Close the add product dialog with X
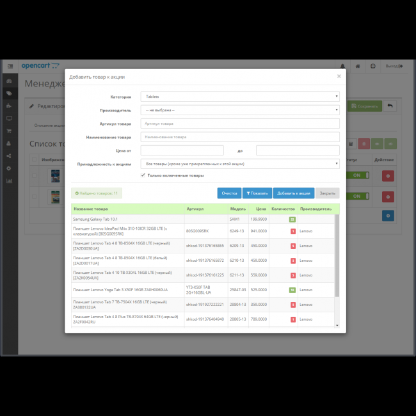This screenshot has height=416, width=416. pos(339,76)
